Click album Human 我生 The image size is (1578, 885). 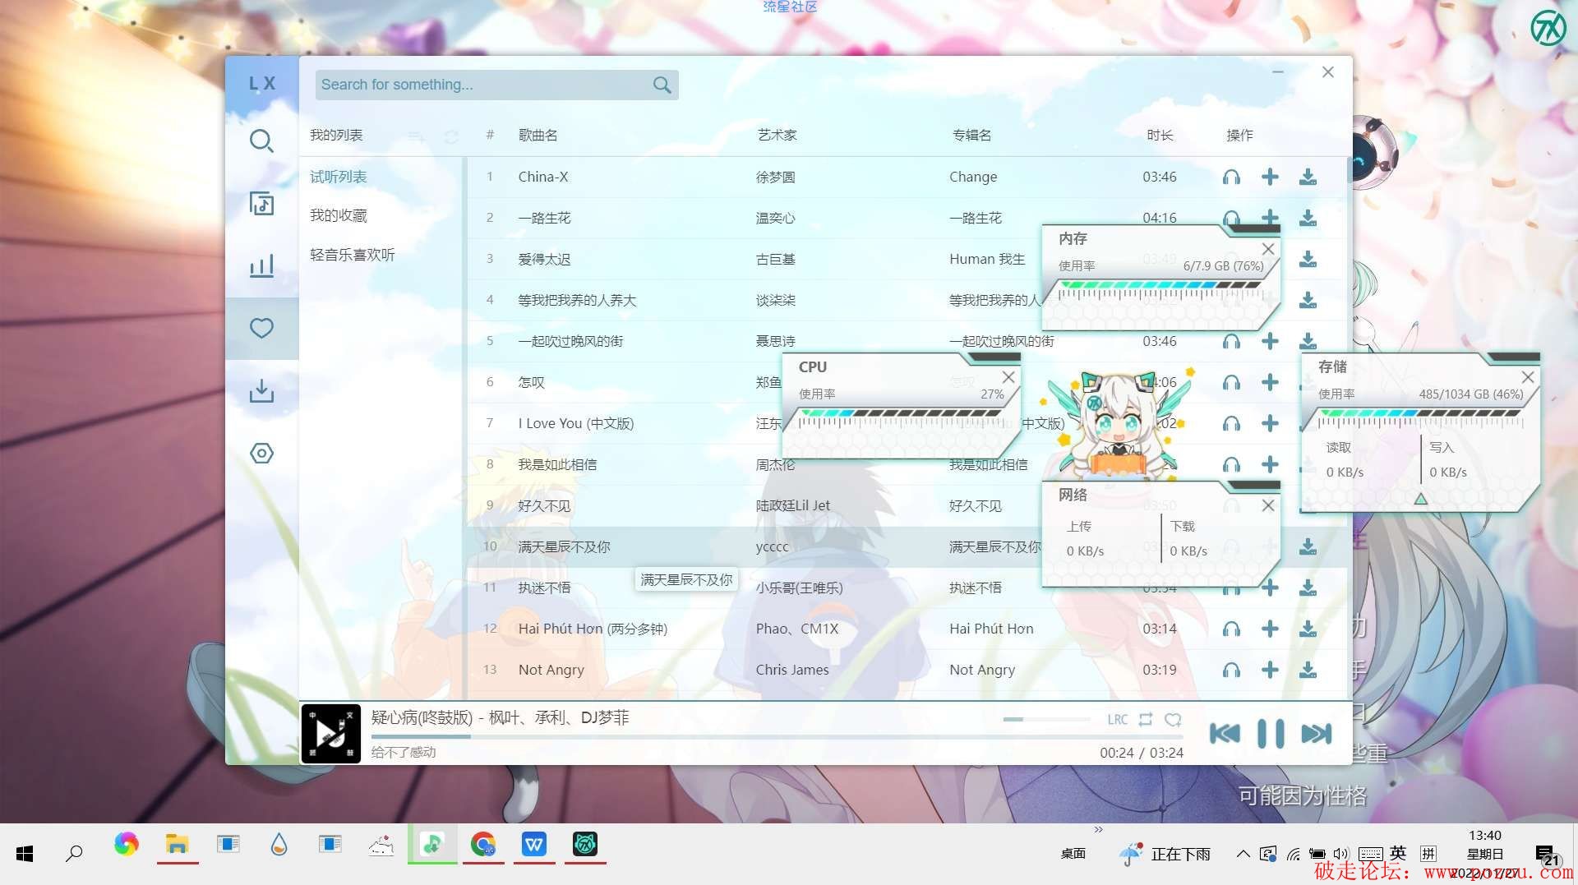(x=987, y=259)
